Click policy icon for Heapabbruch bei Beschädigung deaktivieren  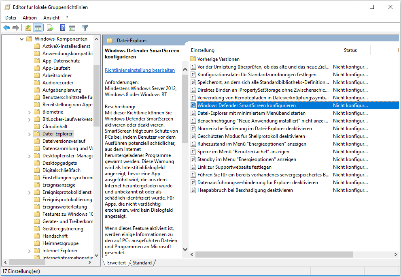(193, 190)
